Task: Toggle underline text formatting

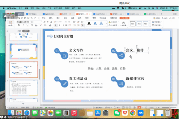Action: (x=27, y=25)
